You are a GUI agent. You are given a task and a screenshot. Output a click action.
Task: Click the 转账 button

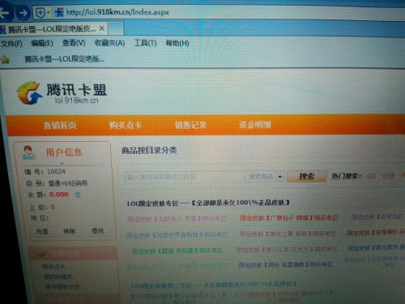tap(70, 231)
